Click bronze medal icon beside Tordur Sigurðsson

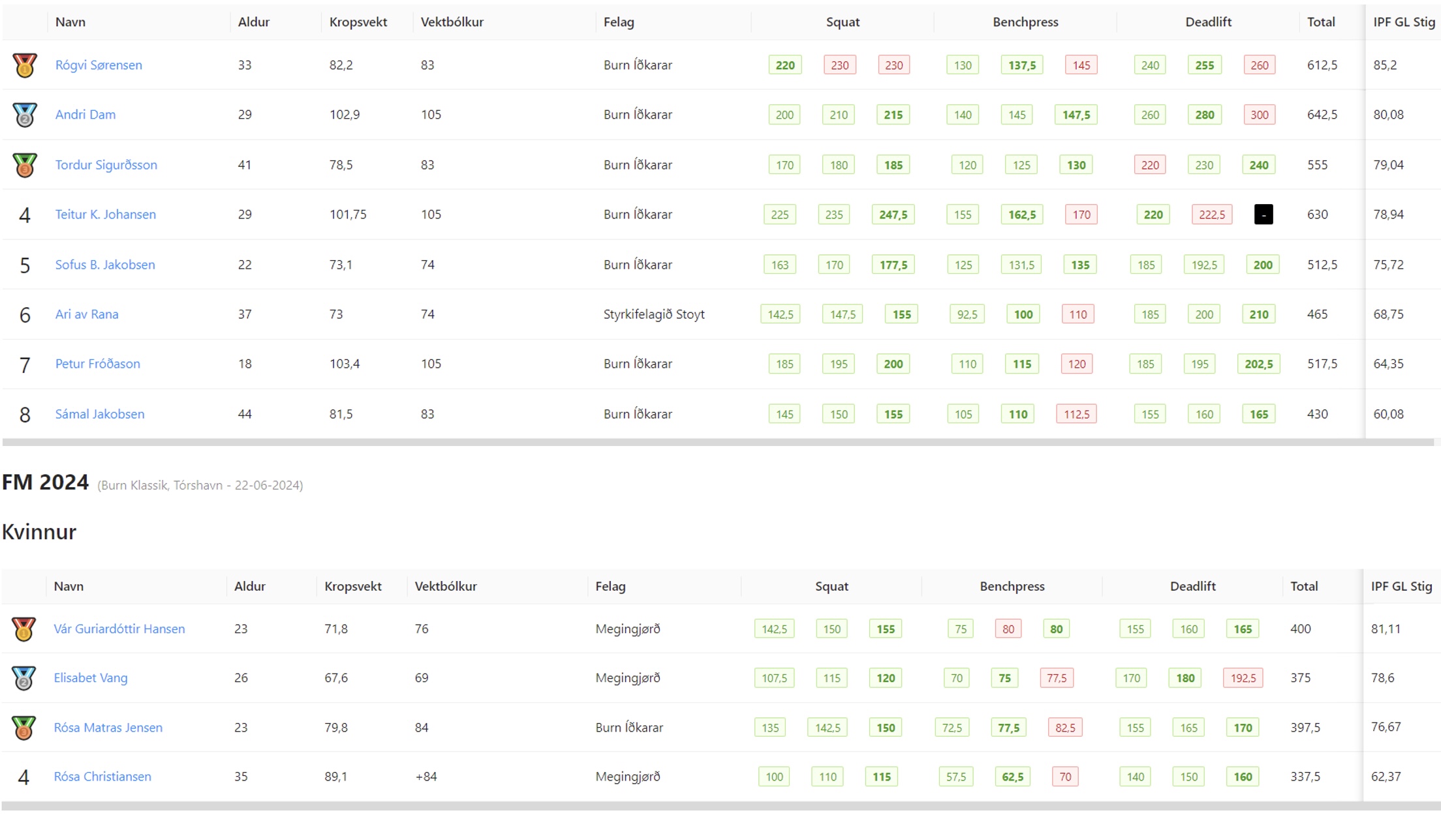point(25,165)
